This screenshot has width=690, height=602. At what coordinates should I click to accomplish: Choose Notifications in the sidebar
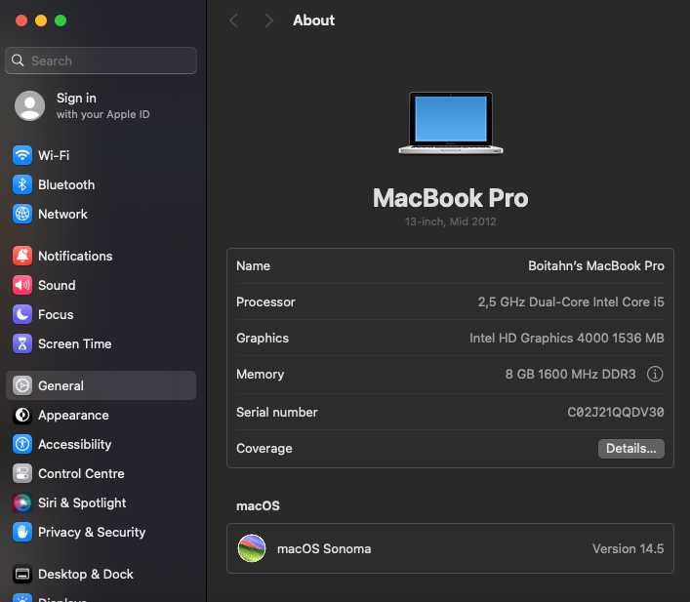tap(75, 256)
